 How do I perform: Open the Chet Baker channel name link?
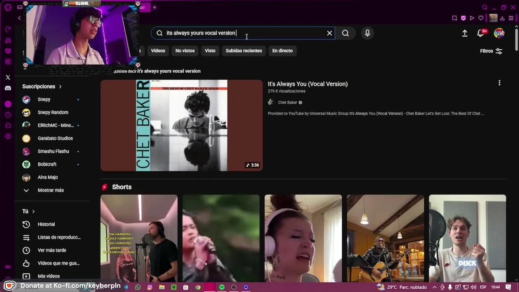(287, 103)
